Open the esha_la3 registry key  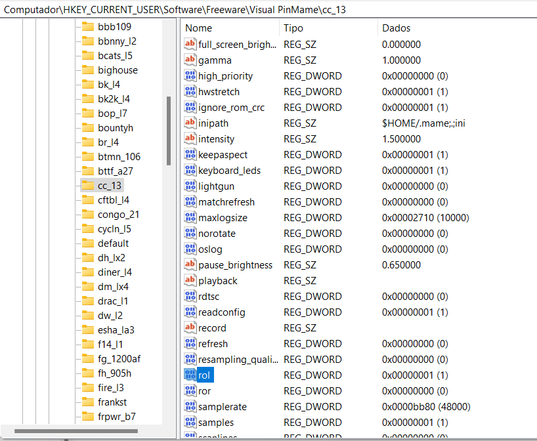(116, 330)
